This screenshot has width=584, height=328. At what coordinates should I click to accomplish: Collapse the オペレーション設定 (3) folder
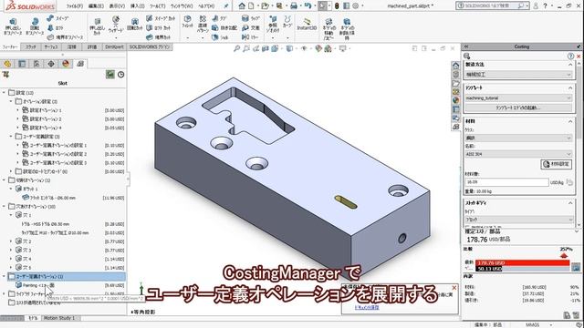tap(11, 101)
